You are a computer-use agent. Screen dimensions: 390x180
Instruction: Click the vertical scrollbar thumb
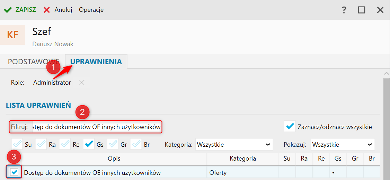coord(387,128)
